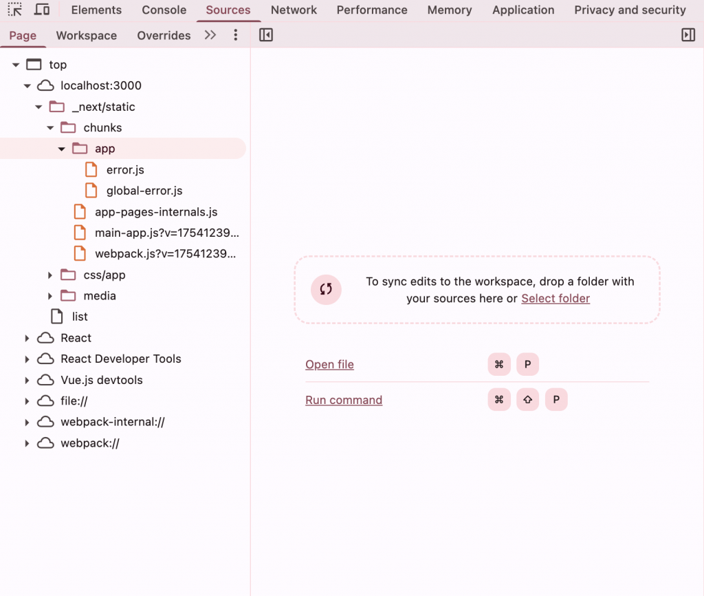Click the folder icon beside media
Screen dimensions: 704x596
point(68,296)
